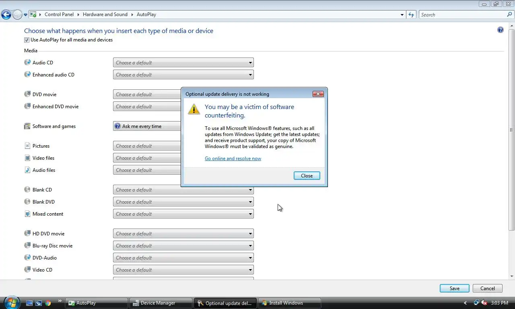The image size is (515, 309).
Task: Click the Blank DVD icon
Action: (x=27, y=202)
